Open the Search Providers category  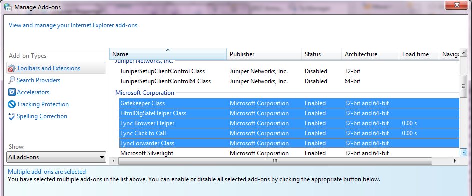(38, 80)
